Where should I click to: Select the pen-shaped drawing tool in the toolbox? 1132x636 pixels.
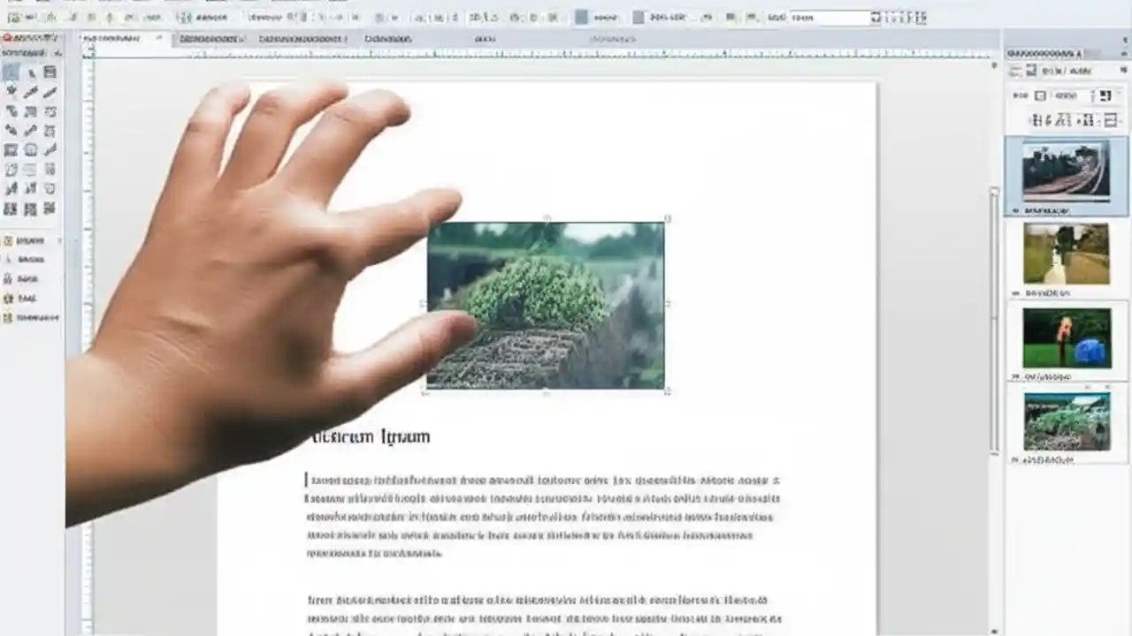pyautogui.click(x=31, y=92)
